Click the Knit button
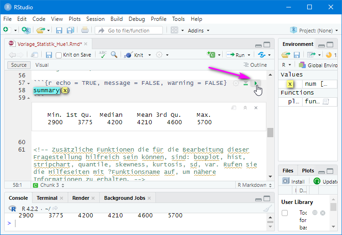This screenshot has height=235, width=342. tap(134, 55)
